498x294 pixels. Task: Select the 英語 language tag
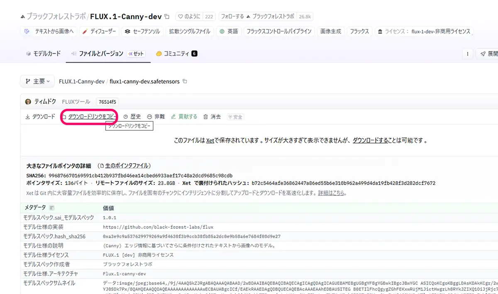click(229, 31)
